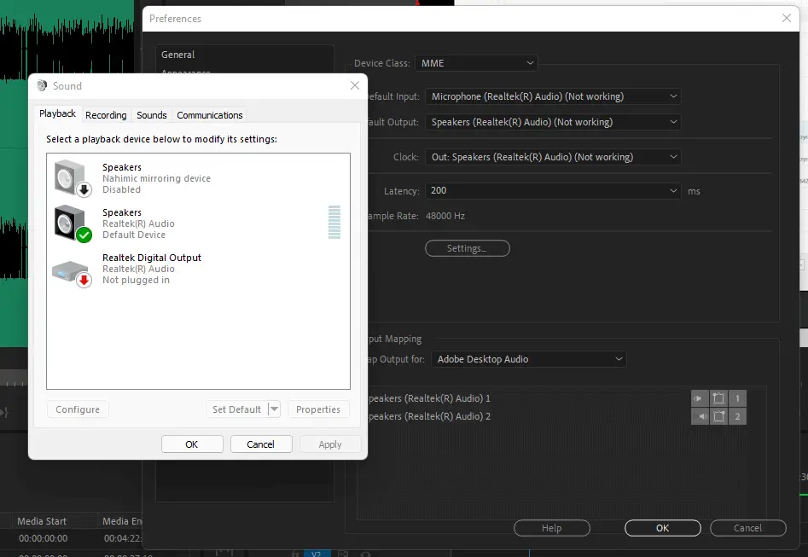Screen dimensions: 808x557
Task: Click the Set Default button
Action: pyautogui.click(x=237, y=409)
